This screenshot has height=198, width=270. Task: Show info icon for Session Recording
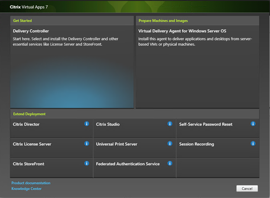click(x=253, y=143)
